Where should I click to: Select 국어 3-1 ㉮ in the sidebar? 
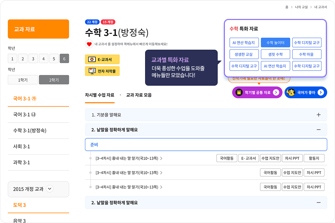[39, 98]
